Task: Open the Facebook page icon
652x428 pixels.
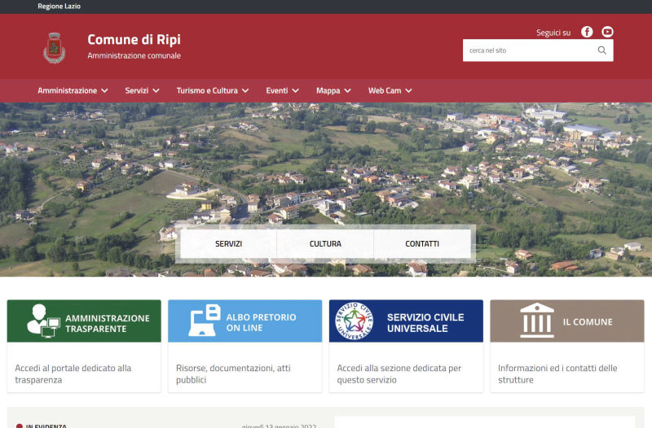Action: (587, 32)
